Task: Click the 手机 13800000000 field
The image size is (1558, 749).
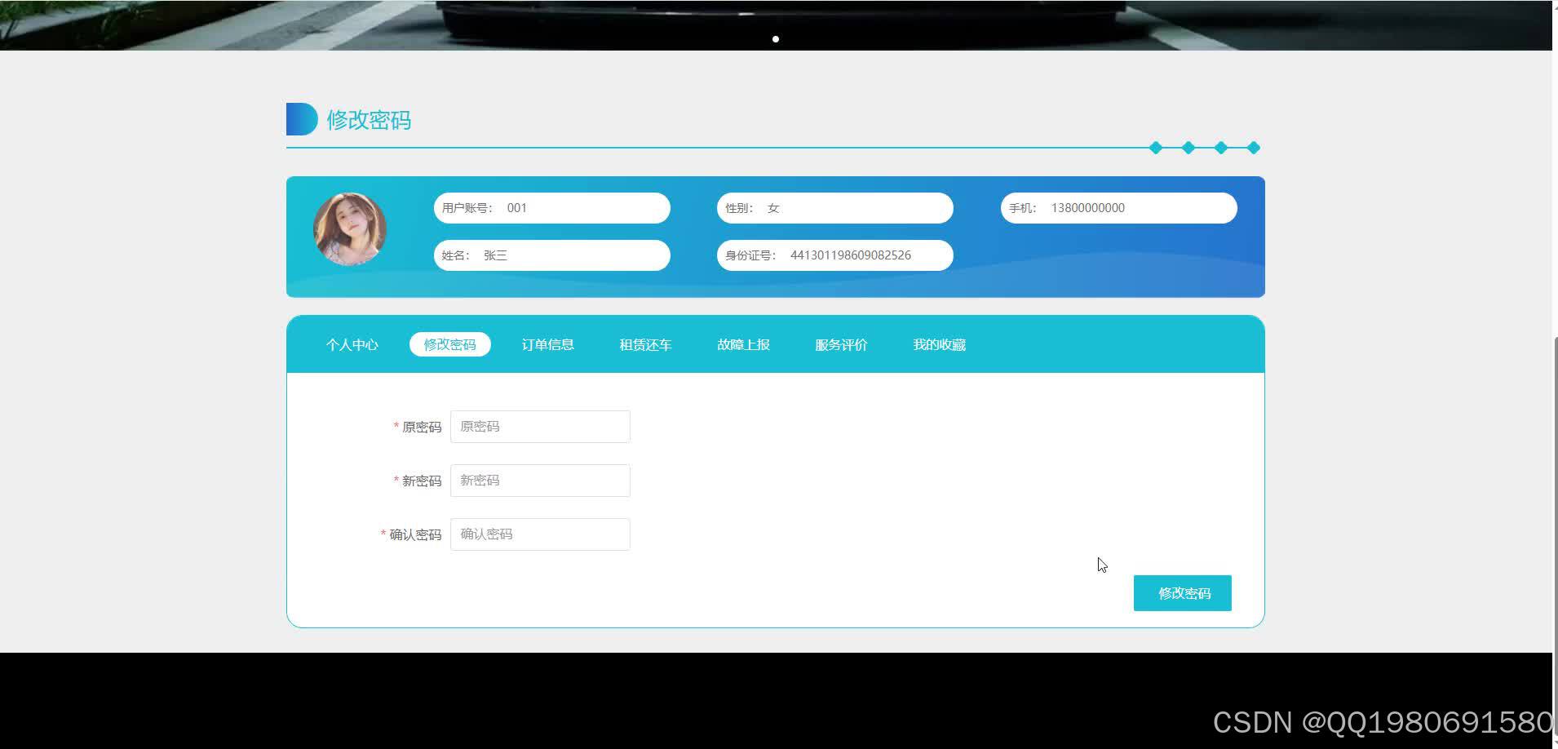Action: [1119, 208]
